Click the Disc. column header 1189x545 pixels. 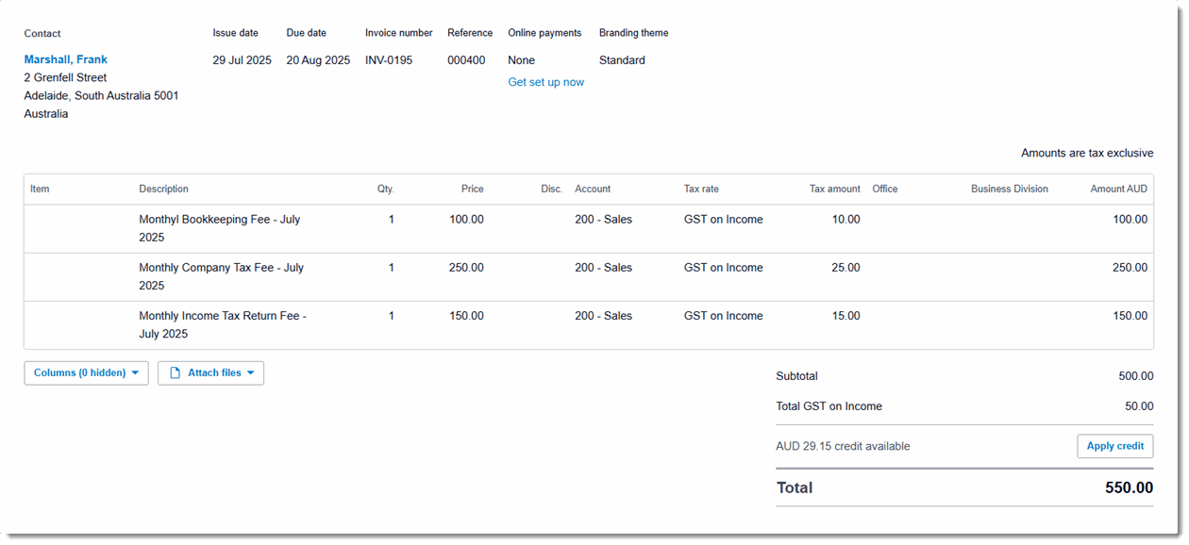pos(552,189)
